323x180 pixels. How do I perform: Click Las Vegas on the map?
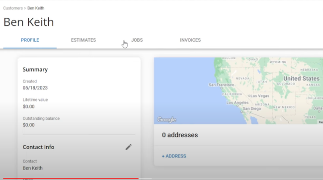[x=260, y=96]
